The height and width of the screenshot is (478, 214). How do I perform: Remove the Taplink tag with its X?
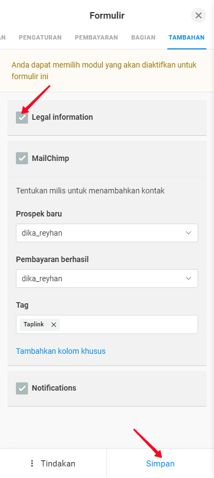pyautogui.click(x=54, y=325)
